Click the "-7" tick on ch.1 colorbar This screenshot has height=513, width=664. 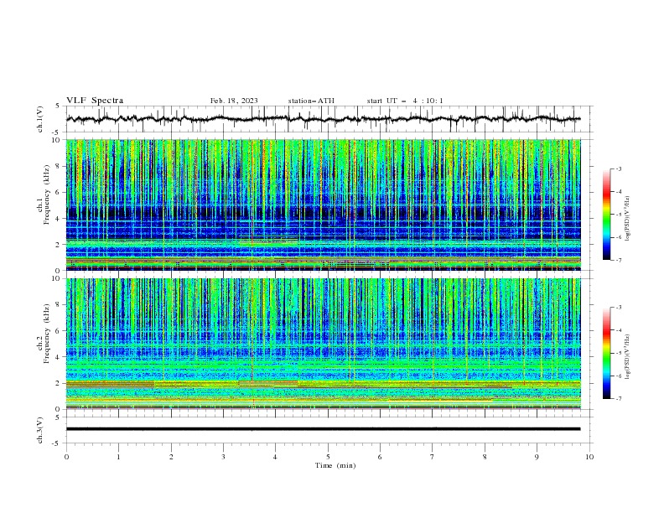pyautogui.click(x=619, y=260)
